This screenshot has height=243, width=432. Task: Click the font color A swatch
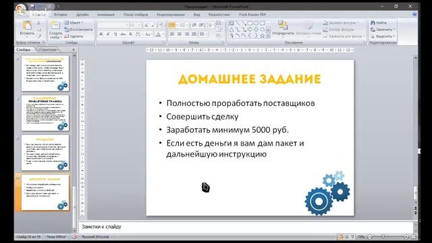pyautogui.click(x=158, y=34)
